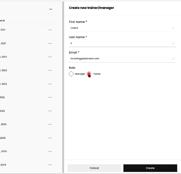Image resolution: width=181 pixels, height=174 pixels.
Task: Open the three-dots menu for the third 2023 row
Action: (50, 138)
